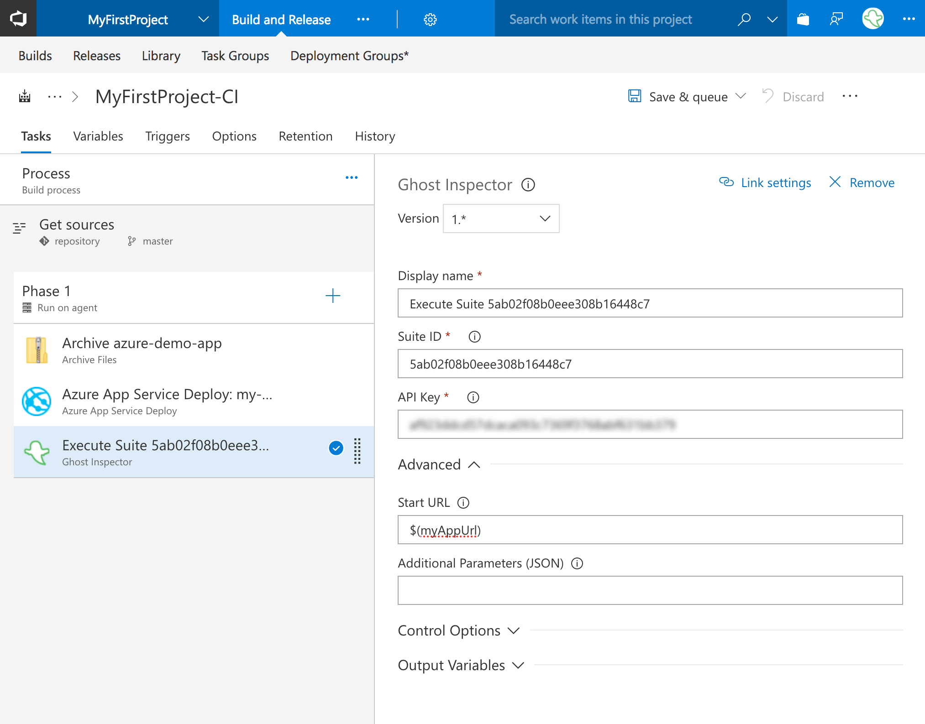Viewport: 925px width, 724px height.
Task: Click the Visual Studio Team Services logo
Action: coord(18,18)
